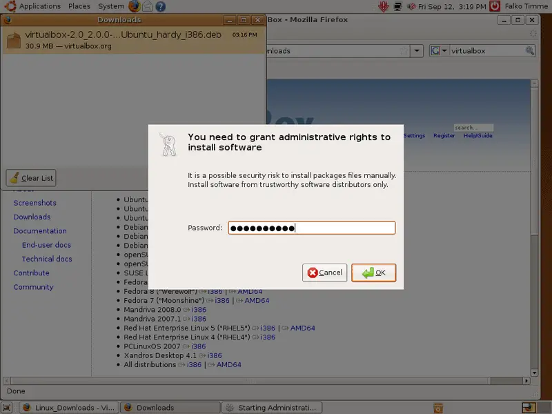Click the workspace switcher in bottom panel
The width and height of the screenshot is (552, 414).
[x=529, y=408]
